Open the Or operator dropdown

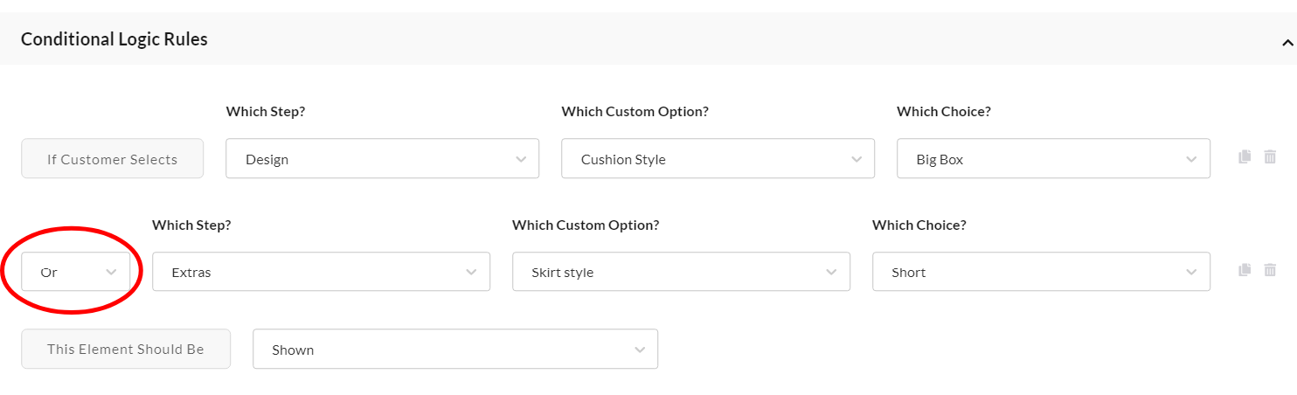76,272
